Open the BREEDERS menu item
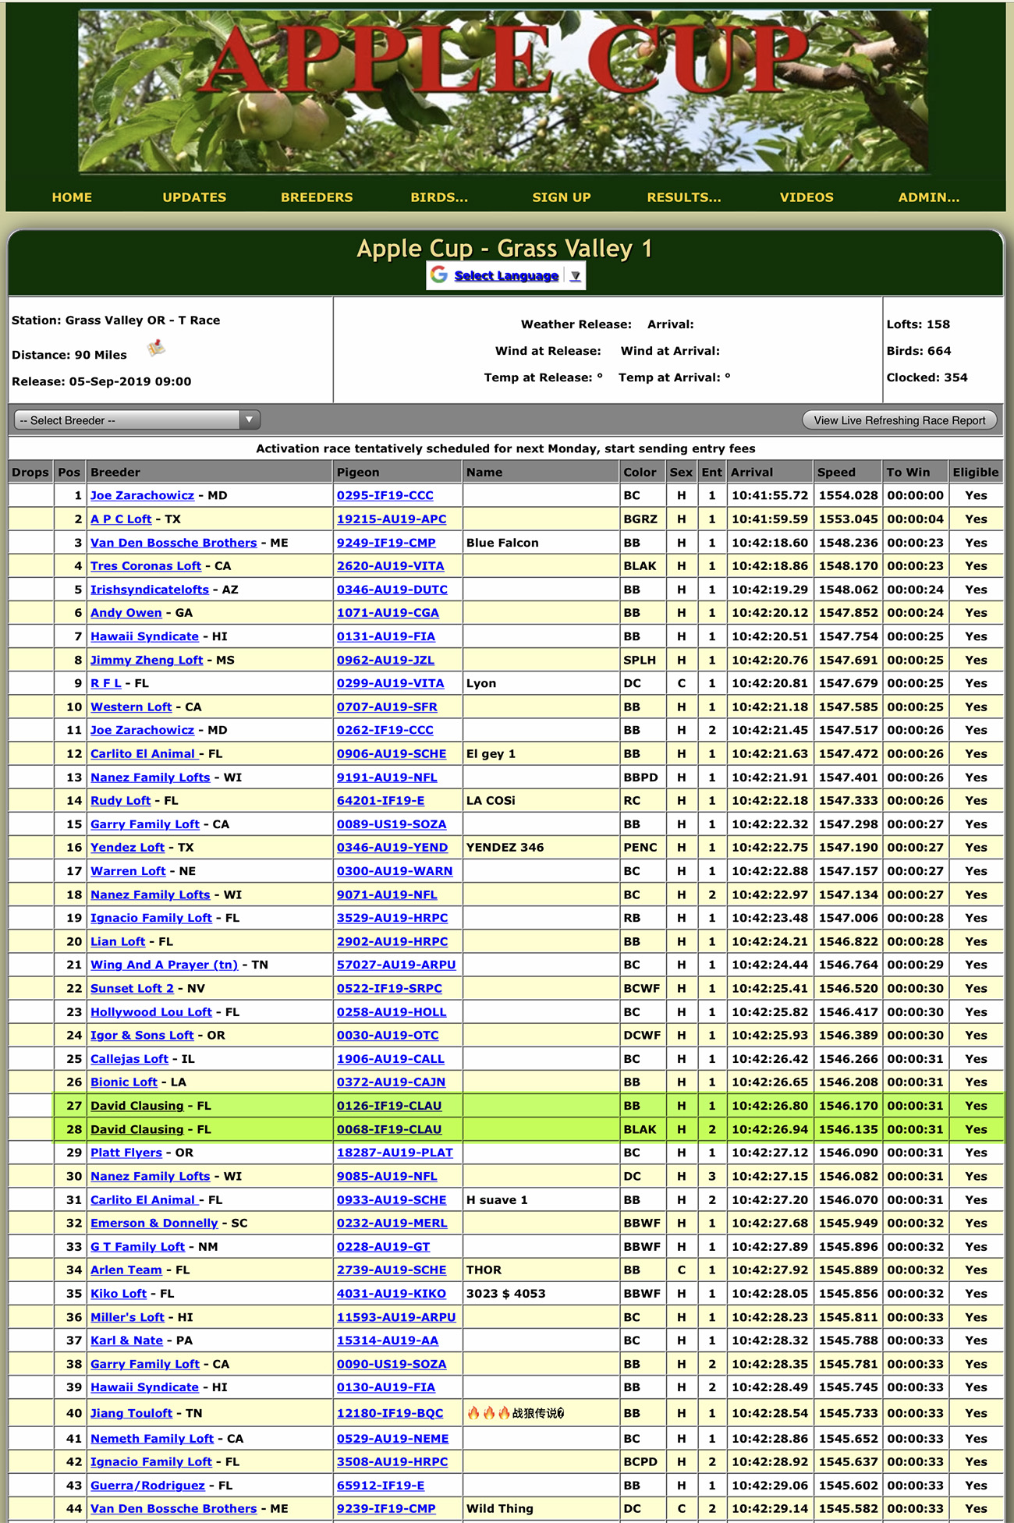Screen dimensions: 1014x1523 click(x=317, y=198)
